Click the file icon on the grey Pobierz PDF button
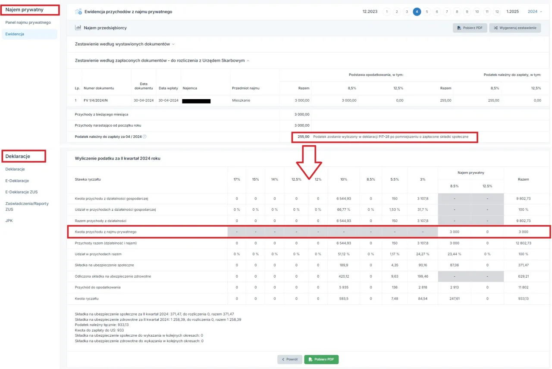Screen dimensions: 552x369 coord(459,28)
